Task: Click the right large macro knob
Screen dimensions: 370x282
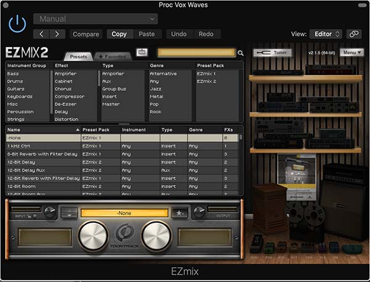Action: (x=156, y=236)
